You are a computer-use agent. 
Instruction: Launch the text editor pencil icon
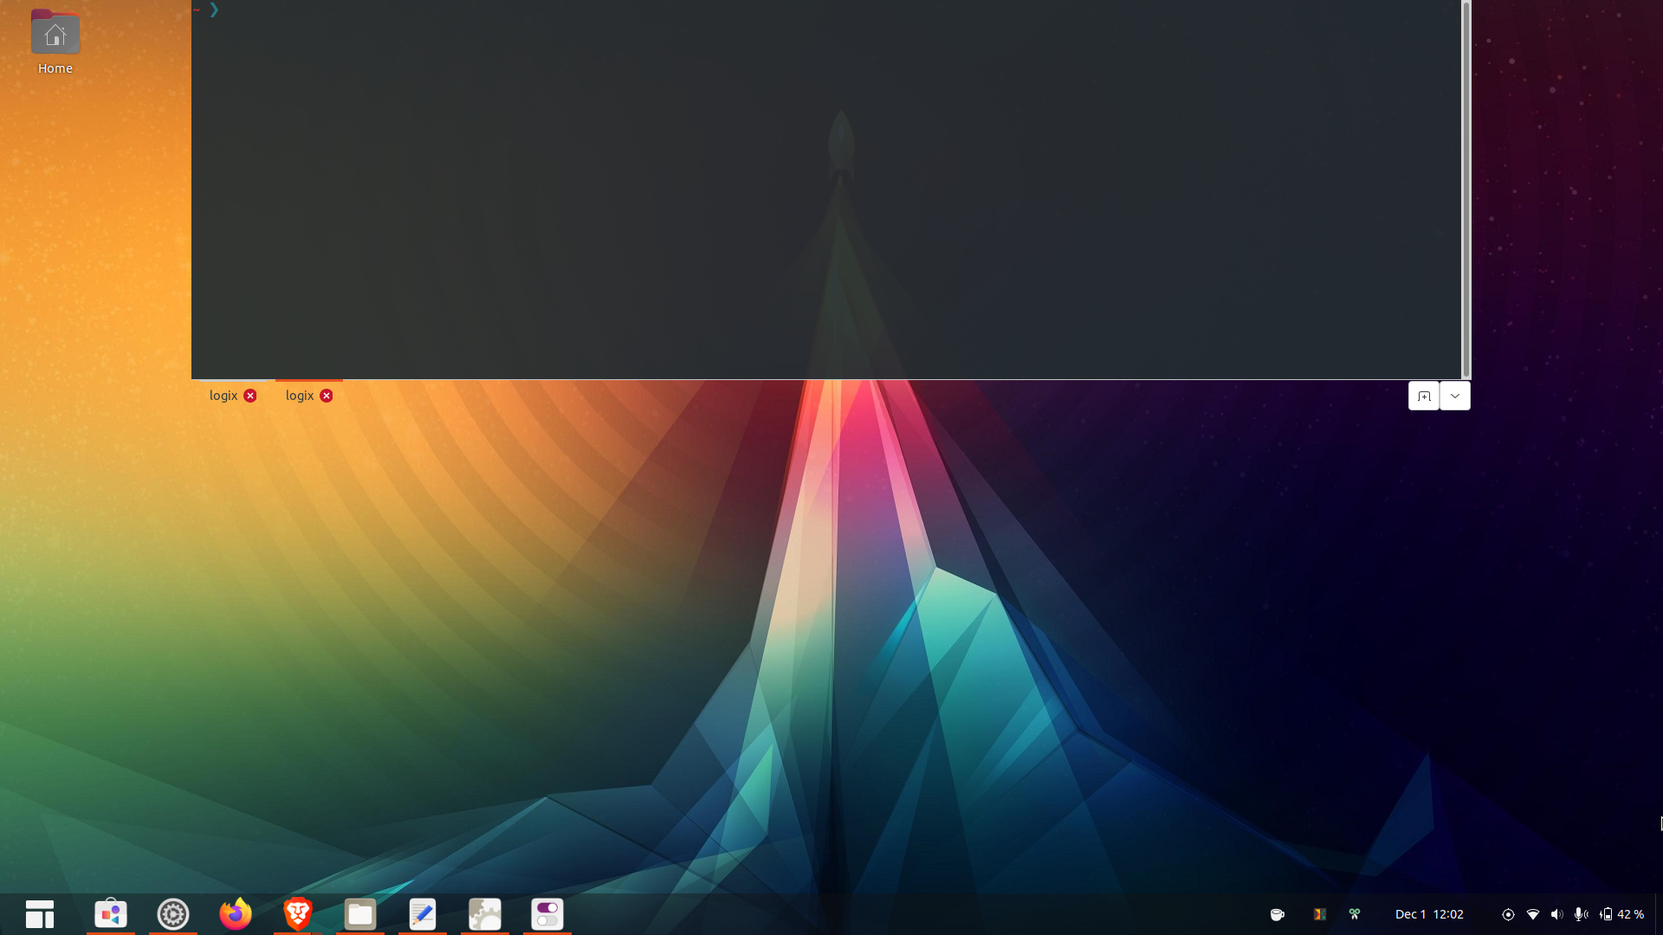tap(423, 914)
